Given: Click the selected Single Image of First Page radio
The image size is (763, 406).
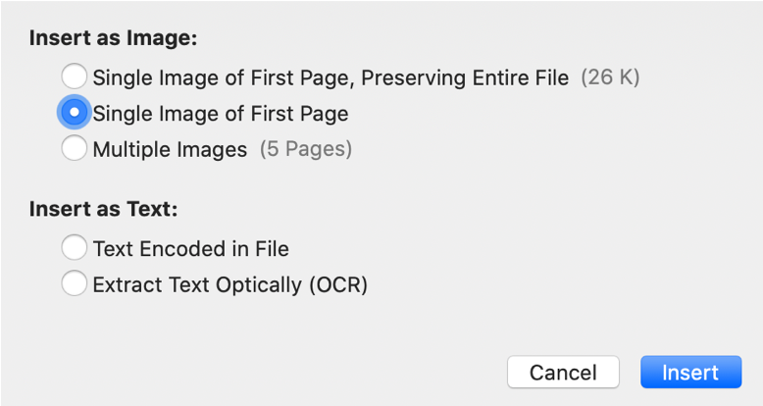Looking at the screenshot, I should pyautogui.click(x=75, y=114).
